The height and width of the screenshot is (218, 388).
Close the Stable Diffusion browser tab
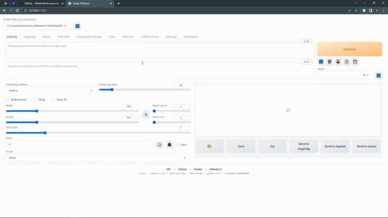111,4
